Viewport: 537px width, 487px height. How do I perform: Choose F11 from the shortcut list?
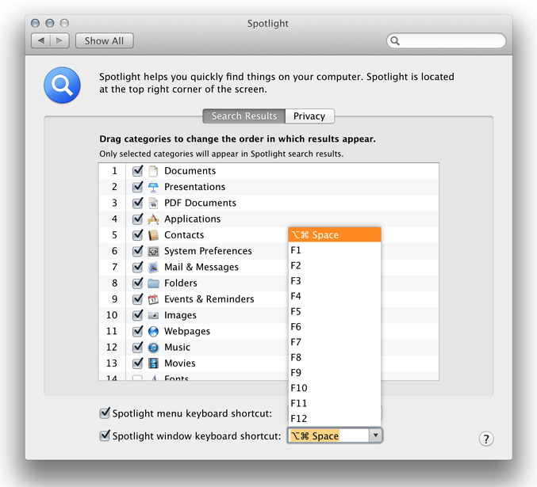(x=335, y=404)
